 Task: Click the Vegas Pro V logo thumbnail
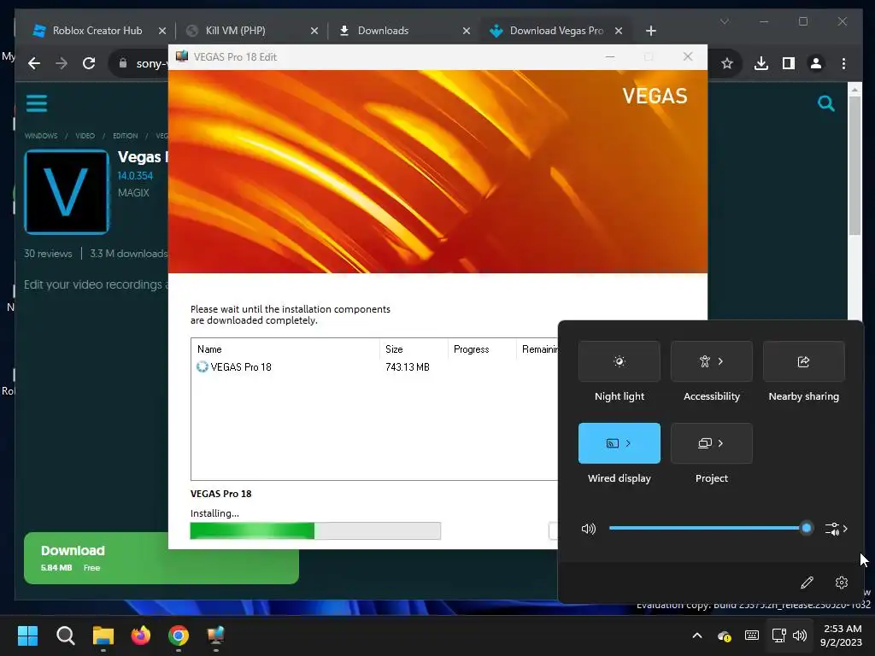click(67, 192)
